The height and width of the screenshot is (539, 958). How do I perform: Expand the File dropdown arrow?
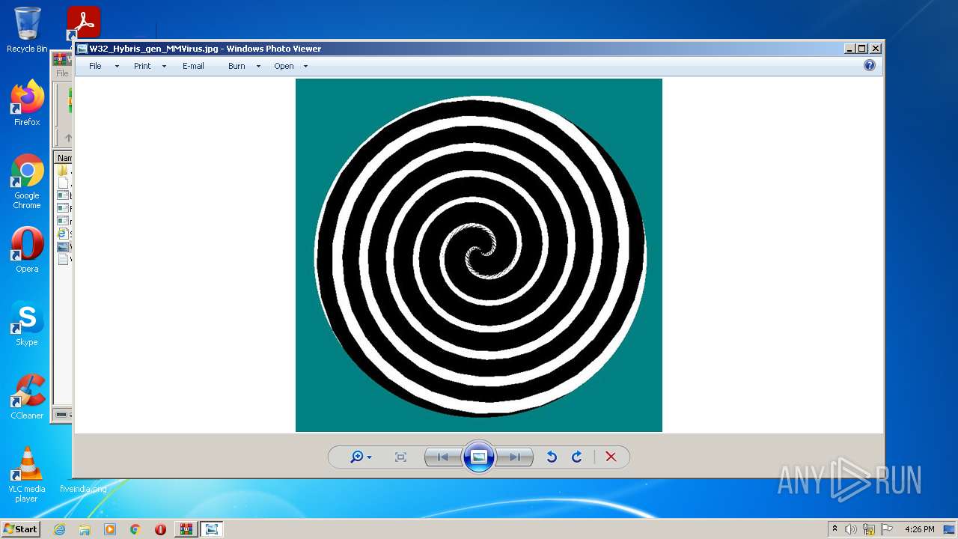pyautogui.click(x=117, y=67)
